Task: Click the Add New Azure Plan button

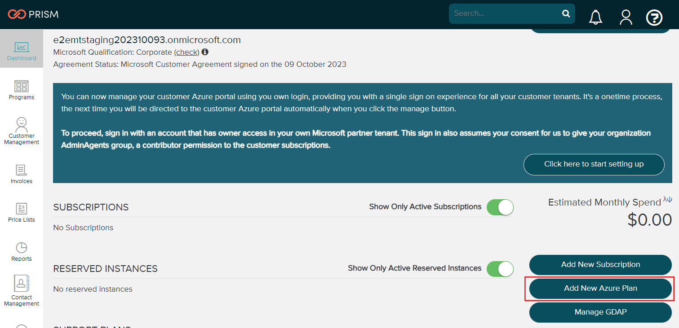Action: coord(600,289)
